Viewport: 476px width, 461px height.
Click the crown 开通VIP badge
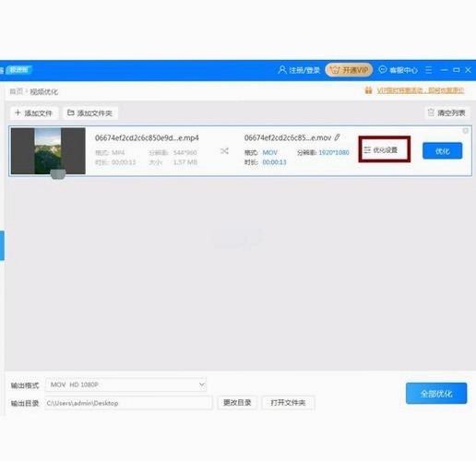point(349,70)
